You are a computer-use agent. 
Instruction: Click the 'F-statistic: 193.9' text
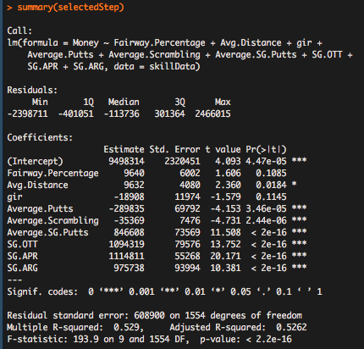point(52,339)
